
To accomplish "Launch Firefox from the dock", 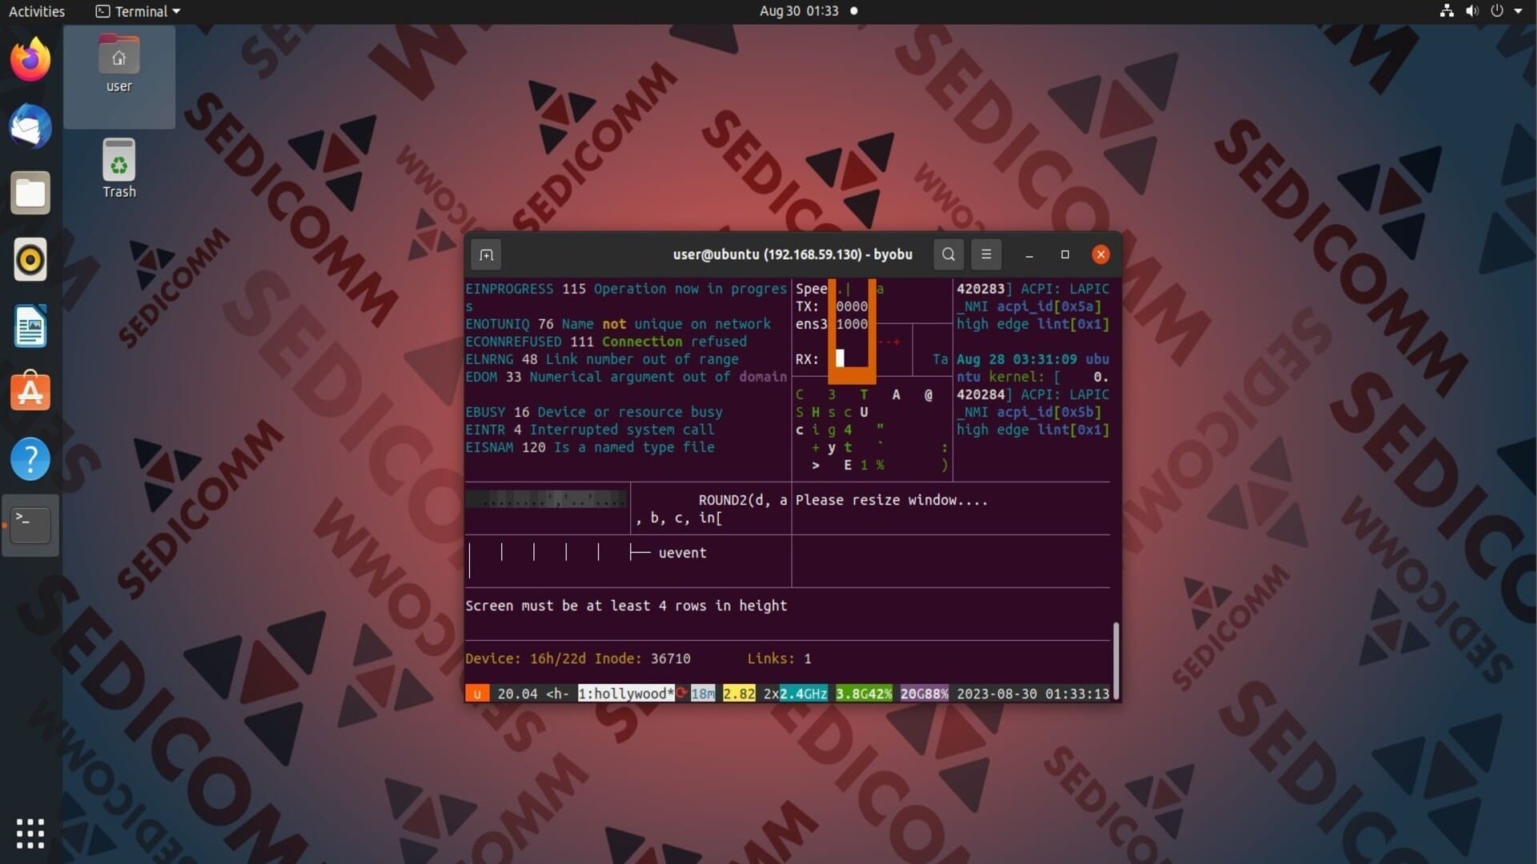I will pos(30,60).
